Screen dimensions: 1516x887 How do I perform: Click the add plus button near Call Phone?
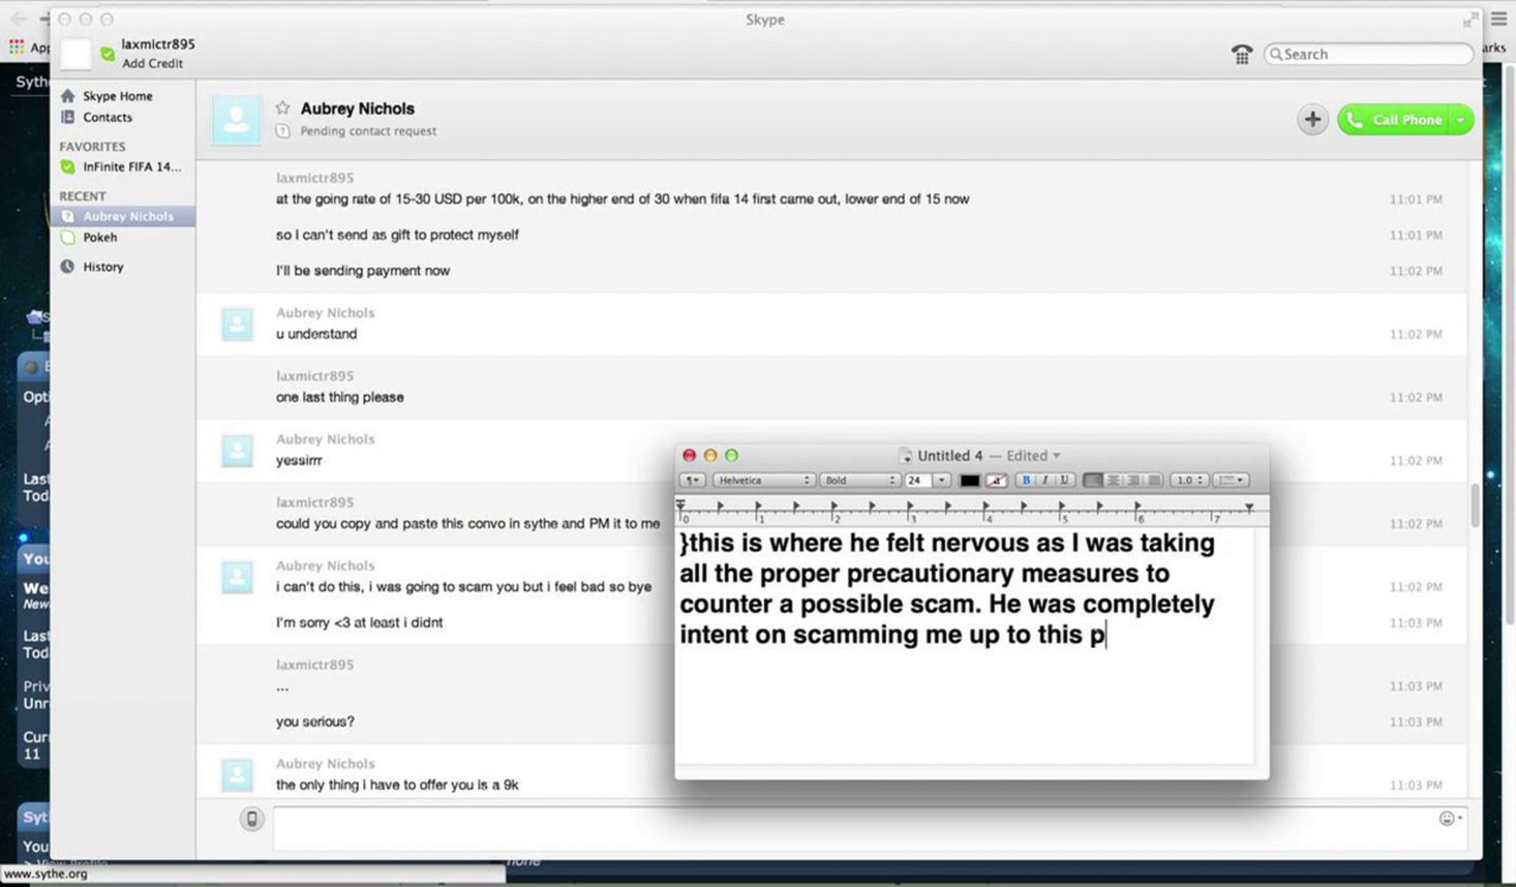(1313, 119)
